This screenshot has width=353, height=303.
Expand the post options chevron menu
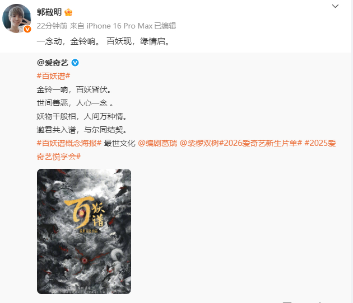pos(335,6)
